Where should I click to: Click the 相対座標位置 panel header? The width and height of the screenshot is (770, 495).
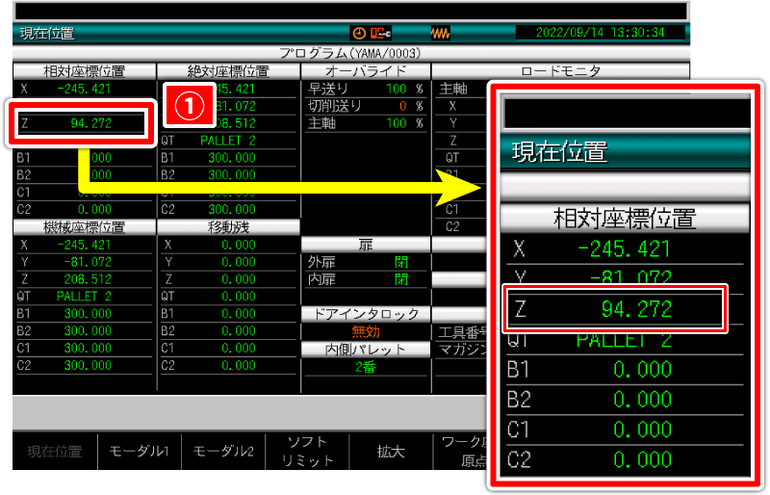(84, 71)
